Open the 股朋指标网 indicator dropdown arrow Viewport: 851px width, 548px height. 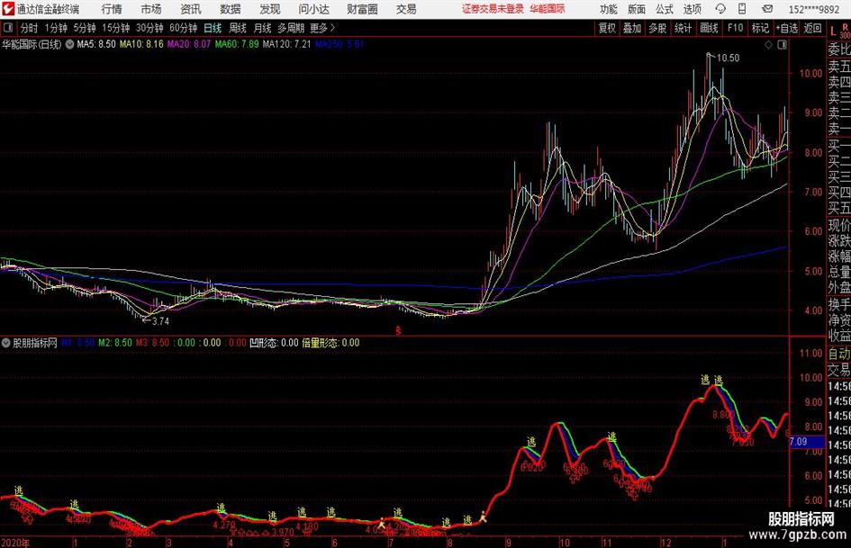(6, 343)
